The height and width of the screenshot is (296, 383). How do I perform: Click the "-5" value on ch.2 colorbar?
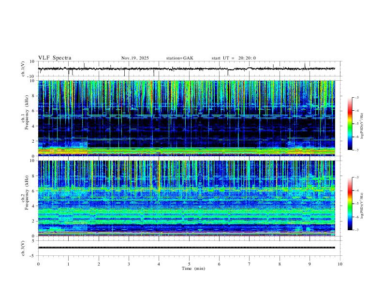point(356,204)
